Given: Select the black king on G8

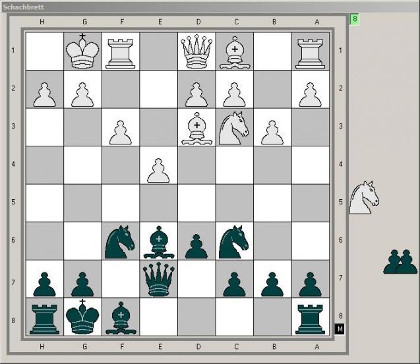Looking at the screenshot, I should click(x=82, y=317).
